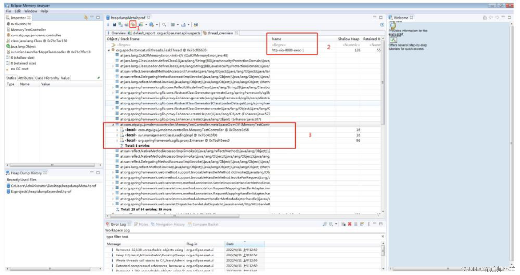Click the Tutorials icon in Welcome panel
520x275 pixels.
[x=393, y=40]
